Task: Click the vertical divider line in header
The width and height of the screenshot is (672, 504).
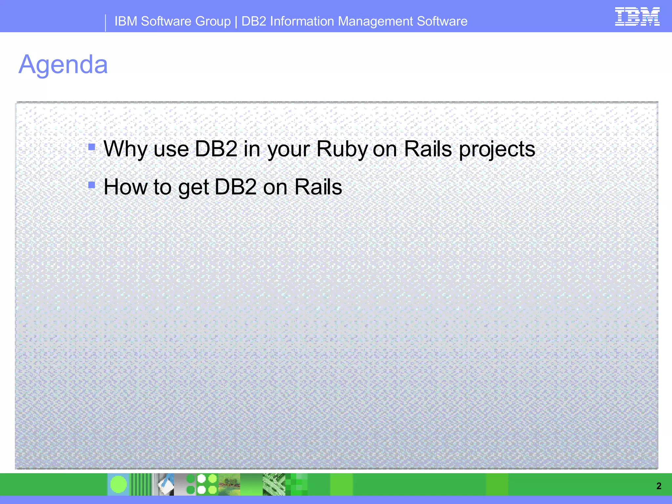Action: tap(105, 23)
